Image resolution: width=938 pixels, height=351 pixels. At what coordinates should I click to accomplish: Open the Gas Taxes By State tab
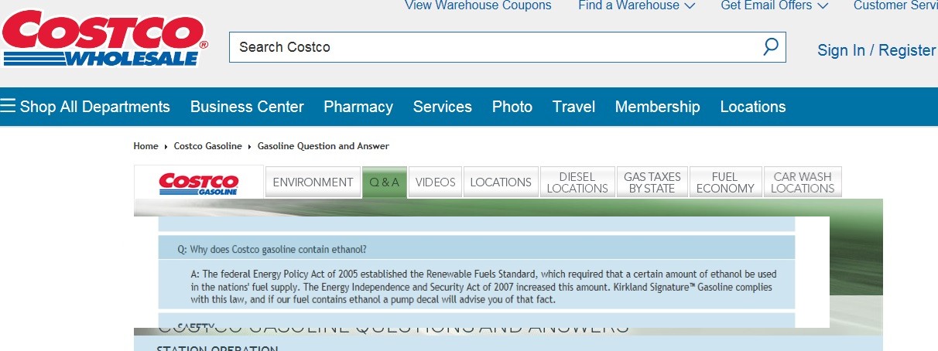(652, 182)
